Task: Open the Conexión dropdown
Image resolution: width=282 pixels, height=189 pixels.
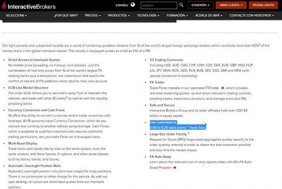Action: [200, 5]
